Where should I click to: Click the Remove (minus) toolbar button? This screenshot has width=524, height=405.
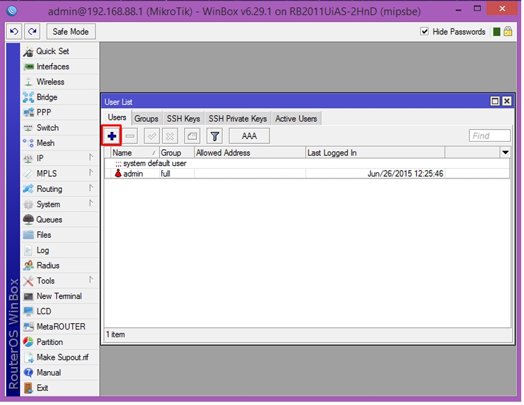click(130, 136)
